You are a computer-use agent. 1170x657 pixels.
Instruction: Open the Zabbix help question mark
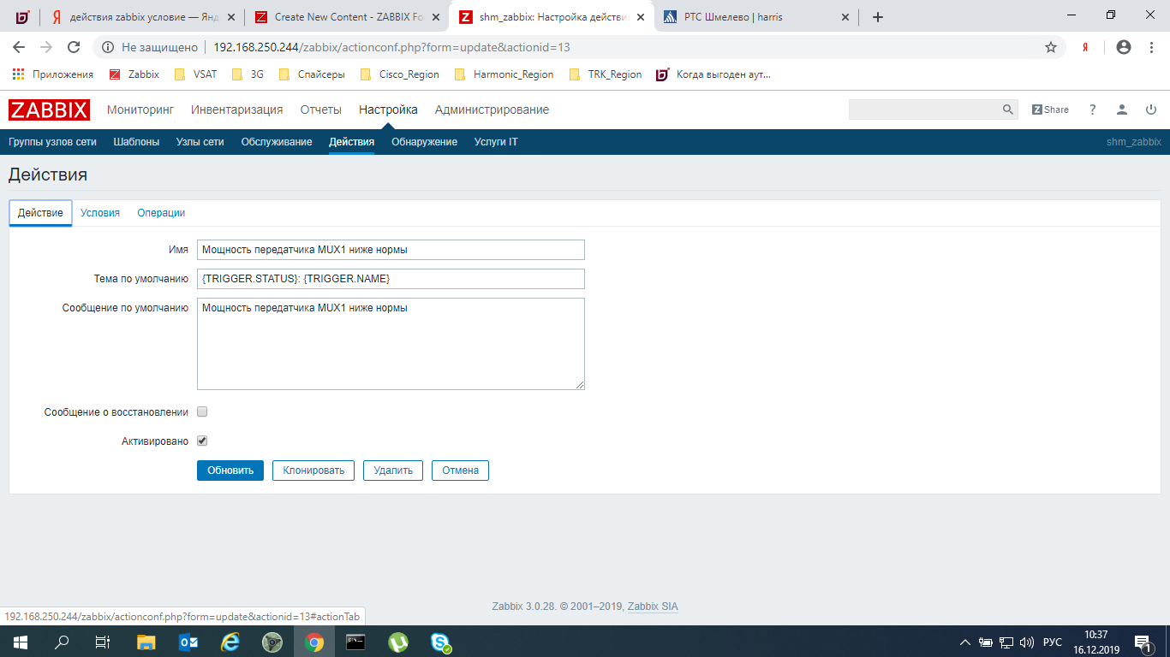1092,109
